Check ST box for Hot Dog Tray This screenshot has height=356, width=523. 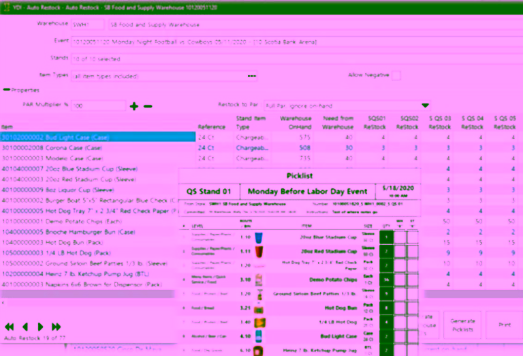click(412, 265)
